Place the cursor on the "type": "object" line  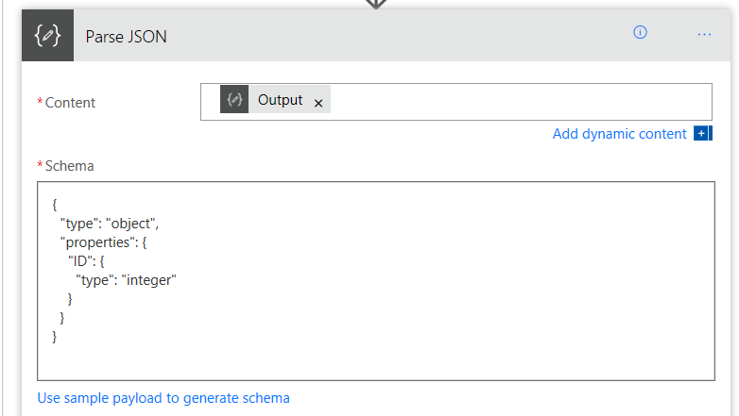(110, 224)
